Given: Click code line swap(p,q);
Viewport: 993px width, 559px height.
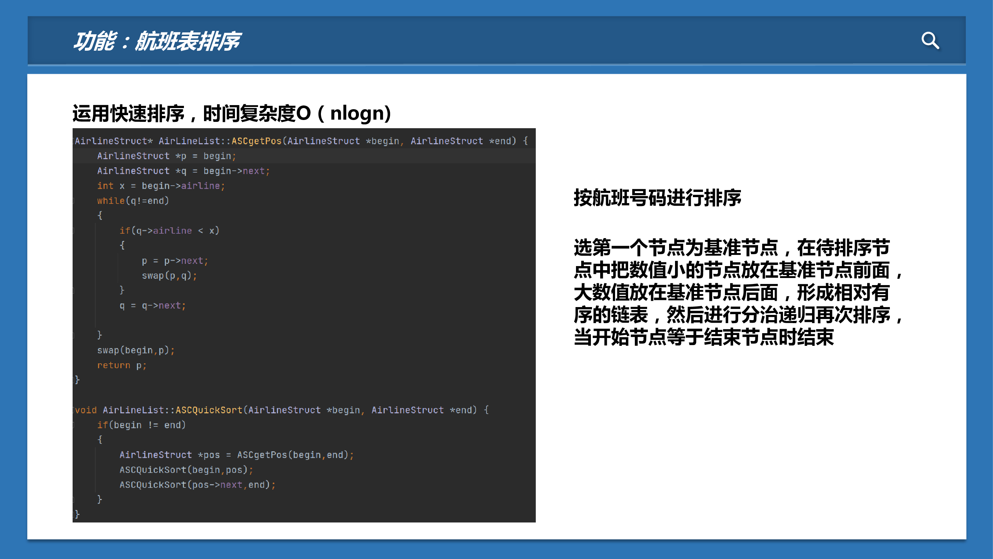Looking at the screenshot, I should point(169,275).
